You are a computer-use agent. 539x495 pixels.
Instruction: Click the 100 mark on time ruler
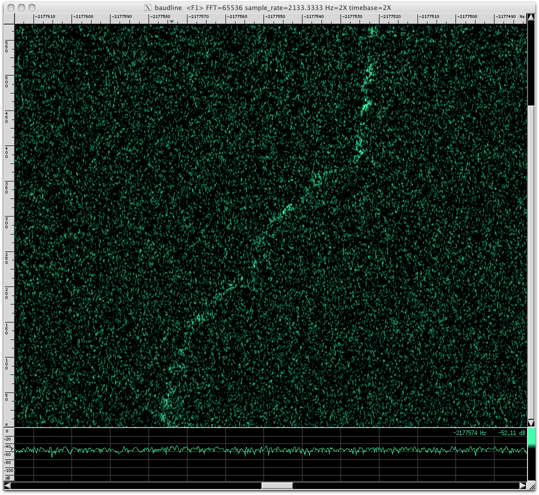pos(6,363)
